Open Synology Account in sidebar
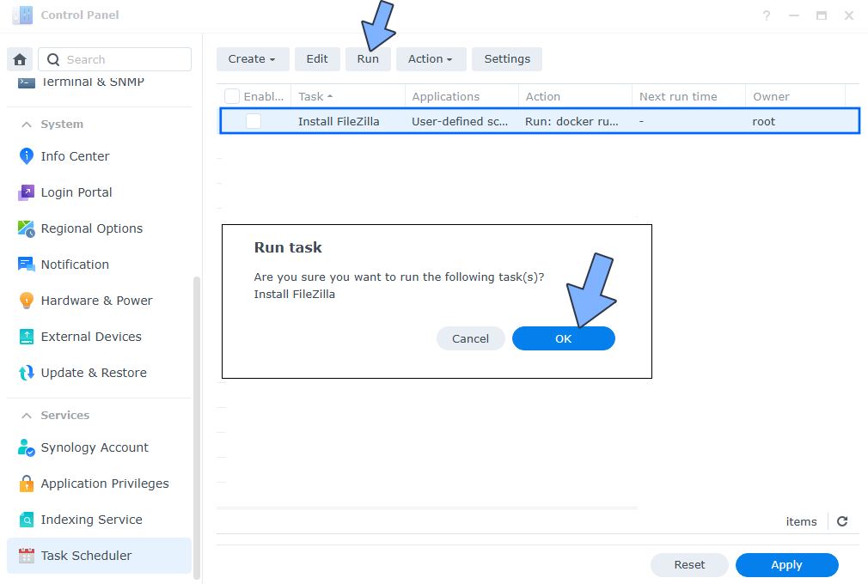This screenshot has width=868, height=584. click(95, 447)
